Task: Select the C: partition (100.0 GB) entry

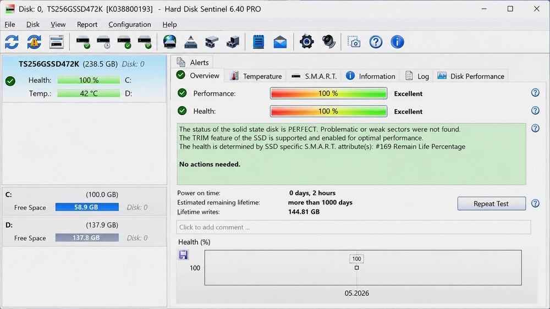Action: (x=84, y=201)
